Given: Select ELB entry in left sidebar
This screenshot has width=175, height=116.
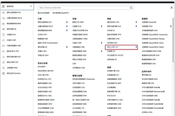Looking at the screenshot, I should (13, 57).
